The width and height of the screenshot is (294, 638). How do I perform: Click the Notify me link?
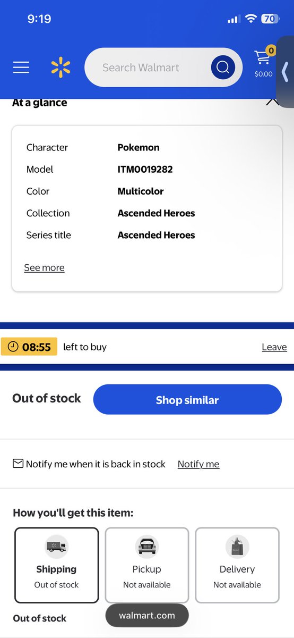198,464
